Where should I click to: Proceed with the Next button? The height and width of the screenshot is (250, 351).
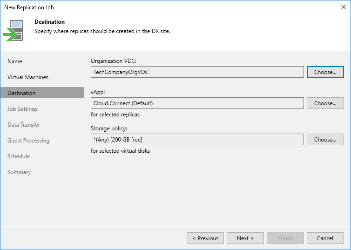point(245,238)
